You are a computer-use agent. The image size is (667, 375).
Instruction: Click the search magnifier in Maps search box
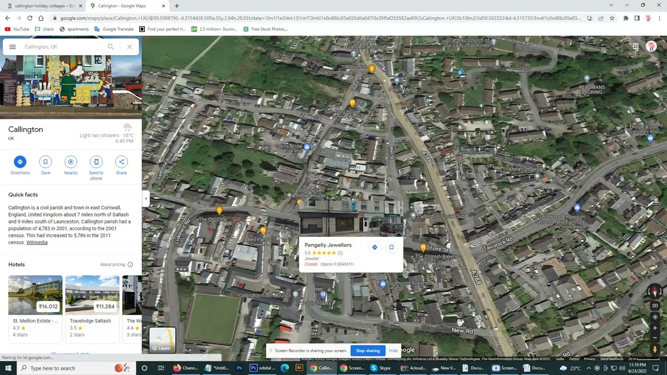tap(110, 47)
